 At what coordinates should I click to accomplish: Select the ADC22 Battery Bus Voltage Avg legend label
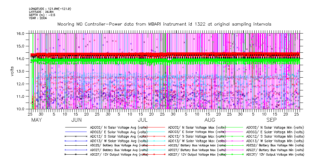(119, 145)
